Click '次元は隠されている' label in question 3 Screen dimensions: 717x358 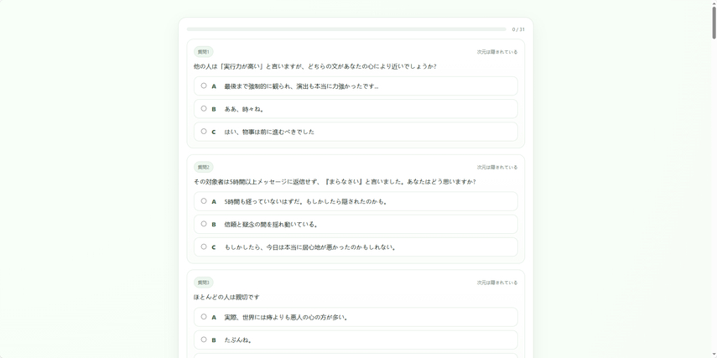pos(497,283)
